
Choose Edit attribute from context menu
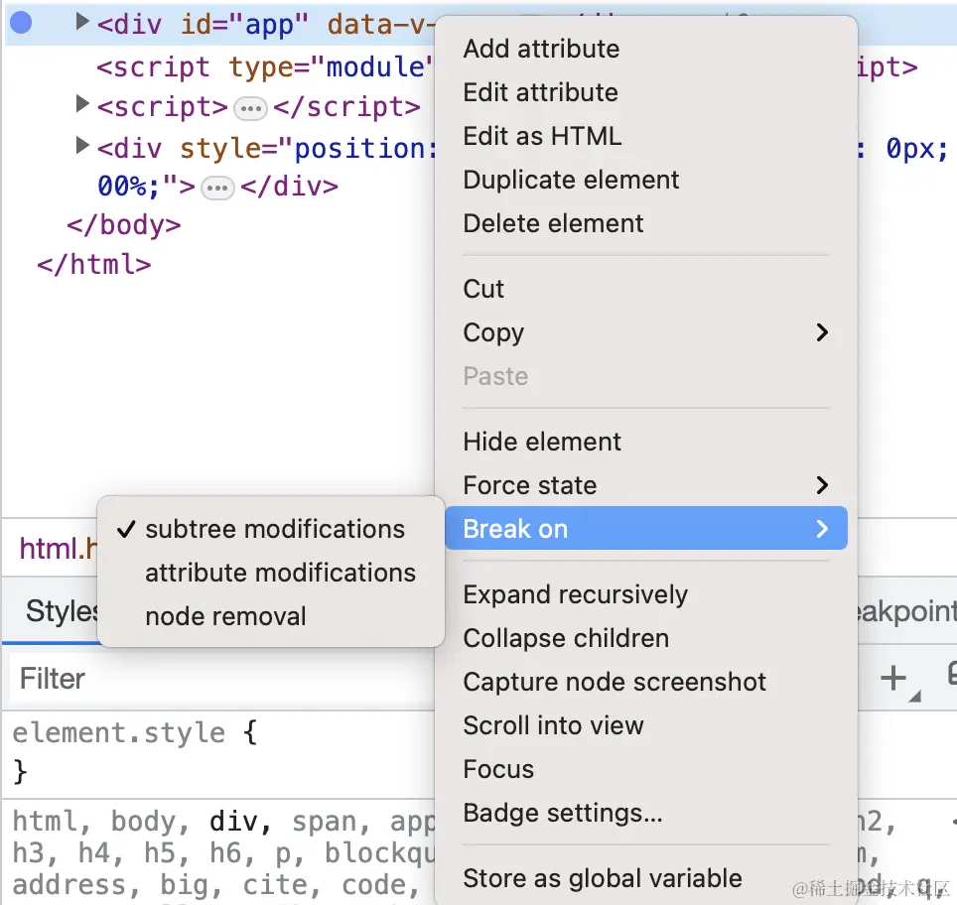pos(645,92)
